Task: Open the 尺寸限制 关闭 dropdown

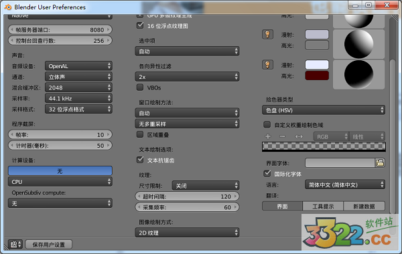Action: point(206,186)
